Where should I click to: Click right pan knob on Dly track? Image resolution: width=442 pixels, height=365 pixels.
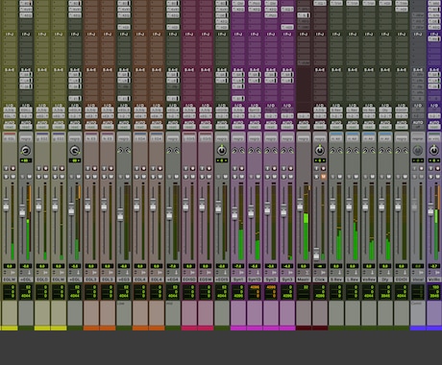click(x=389, y=150)
